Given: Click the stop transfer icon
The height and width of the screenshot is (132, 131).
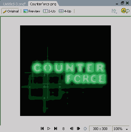Looking at the screenshot, I should tap(85, 129).
